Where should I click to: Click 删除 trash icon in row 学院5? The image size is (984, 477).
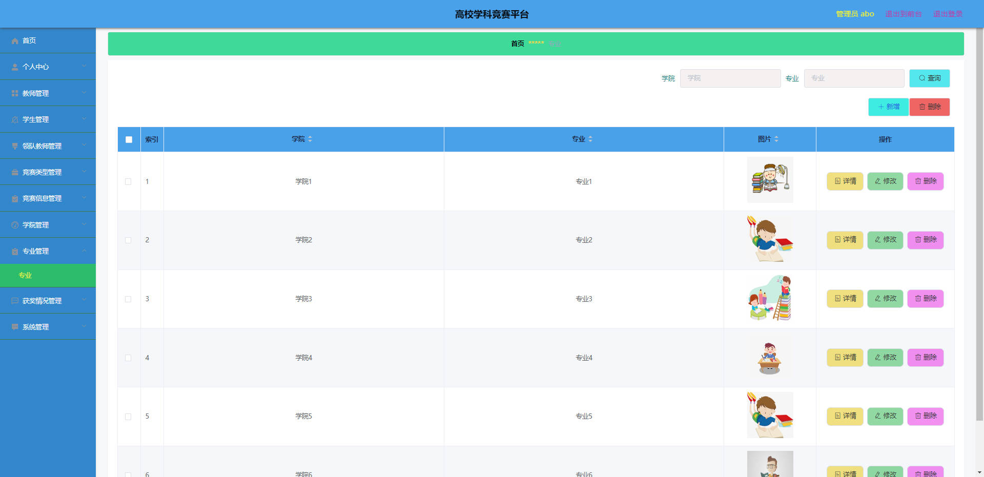click(918, 416)
